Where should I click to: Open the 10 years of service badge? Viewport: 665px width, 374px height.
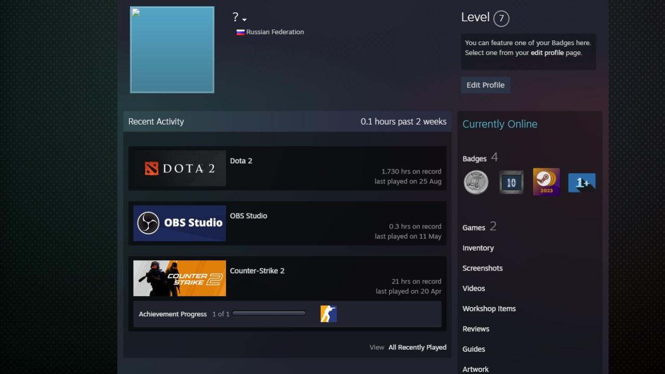point(511,182)
